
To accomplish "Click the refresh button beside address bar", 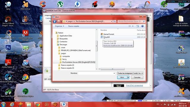I will click(115, 21).
